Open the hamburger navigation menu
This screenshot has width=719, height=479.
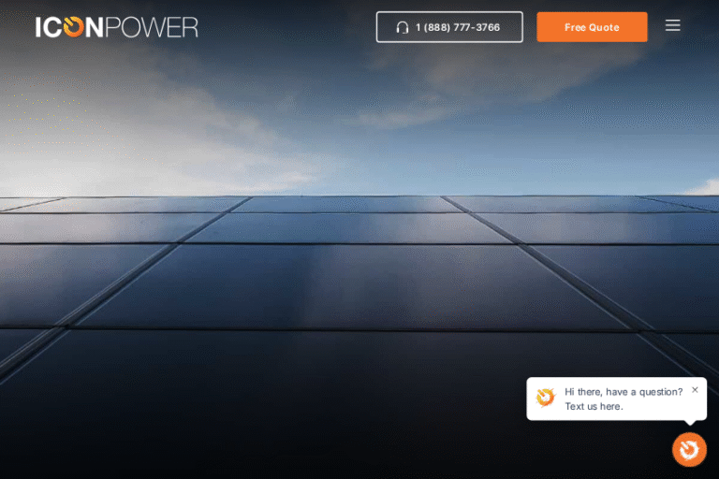673,25
